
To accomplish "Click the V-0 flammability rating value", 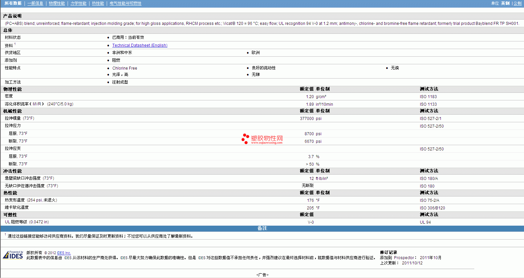I will tap(311, 222).
